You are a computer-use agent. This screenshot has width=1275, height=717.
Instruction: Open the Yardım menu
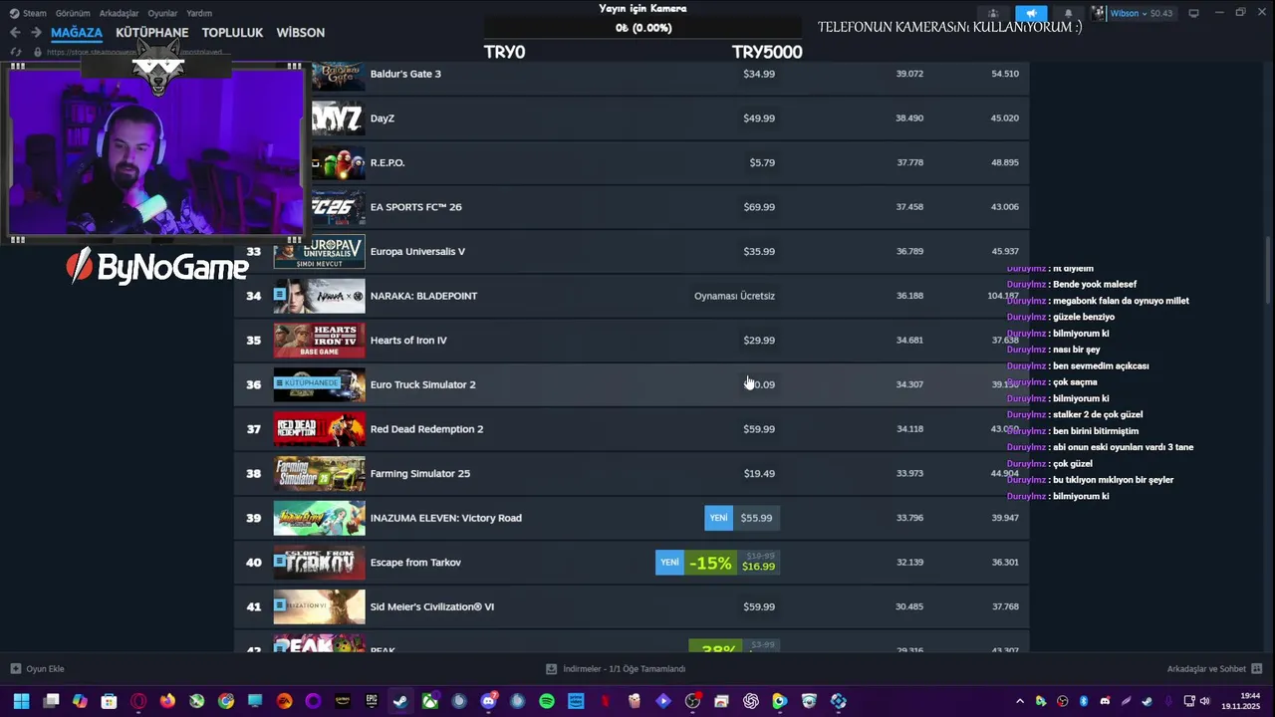click(x=199, y=14)
